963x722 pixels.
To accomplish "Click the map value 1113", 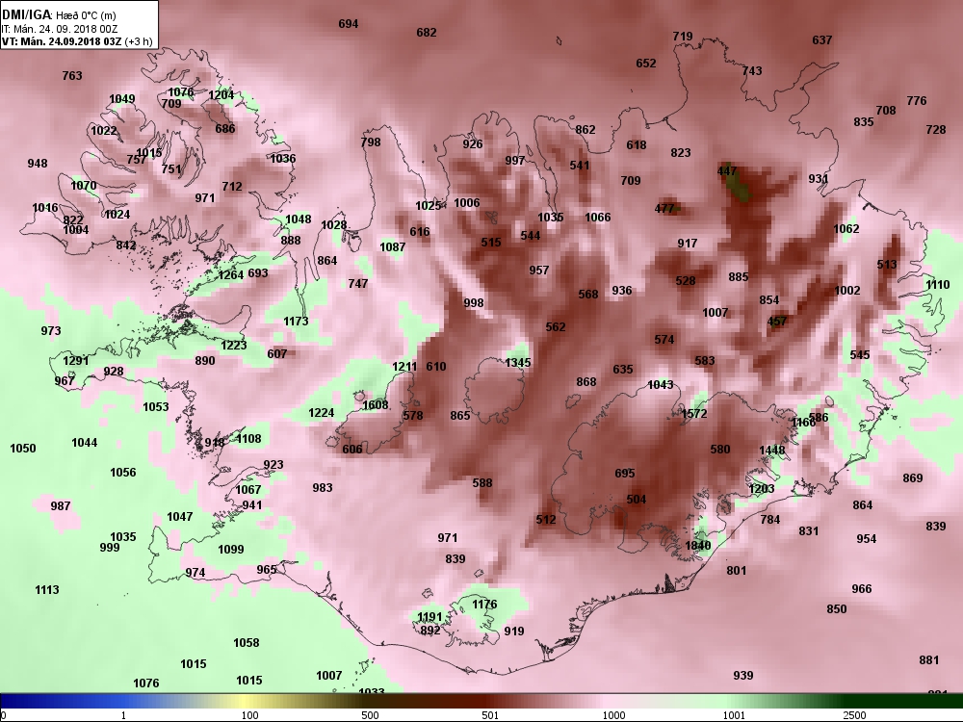I will coord(46,589).
